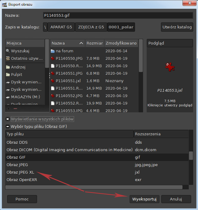Navigate to 'ZDJECIA z G5' path segment
This screenshot has height=210, width=198.
[x=91, y=27]
